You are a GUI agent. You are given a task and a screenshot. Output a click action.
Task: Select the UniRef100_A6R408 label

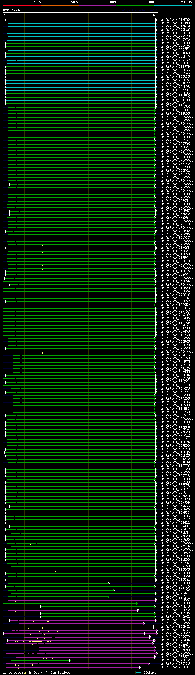coord(175,332)
